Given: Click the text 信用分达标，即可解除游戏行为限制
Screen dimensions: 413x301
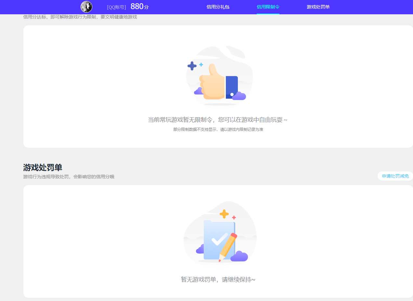Looking at the screenshot, I should pyautogui.click(x=60, y=17).
